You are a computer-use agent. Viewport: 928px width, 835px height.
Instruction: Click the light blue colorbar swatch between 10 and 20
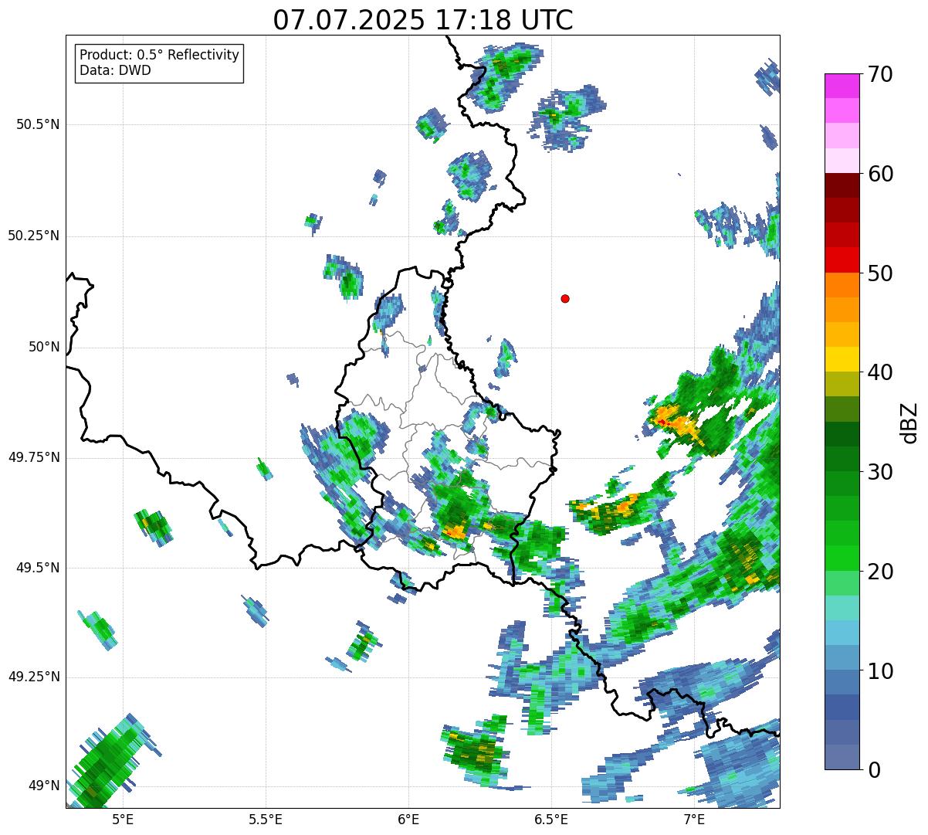842,633
